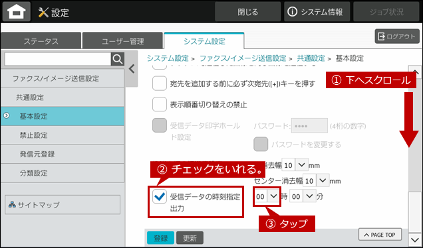Click the search magnifier icon
The image size is (423, 248).
pyautogui.click(x=118, y=59)
